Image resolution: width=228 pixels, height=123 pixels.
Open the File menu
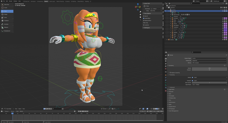(x=4, y=1)
